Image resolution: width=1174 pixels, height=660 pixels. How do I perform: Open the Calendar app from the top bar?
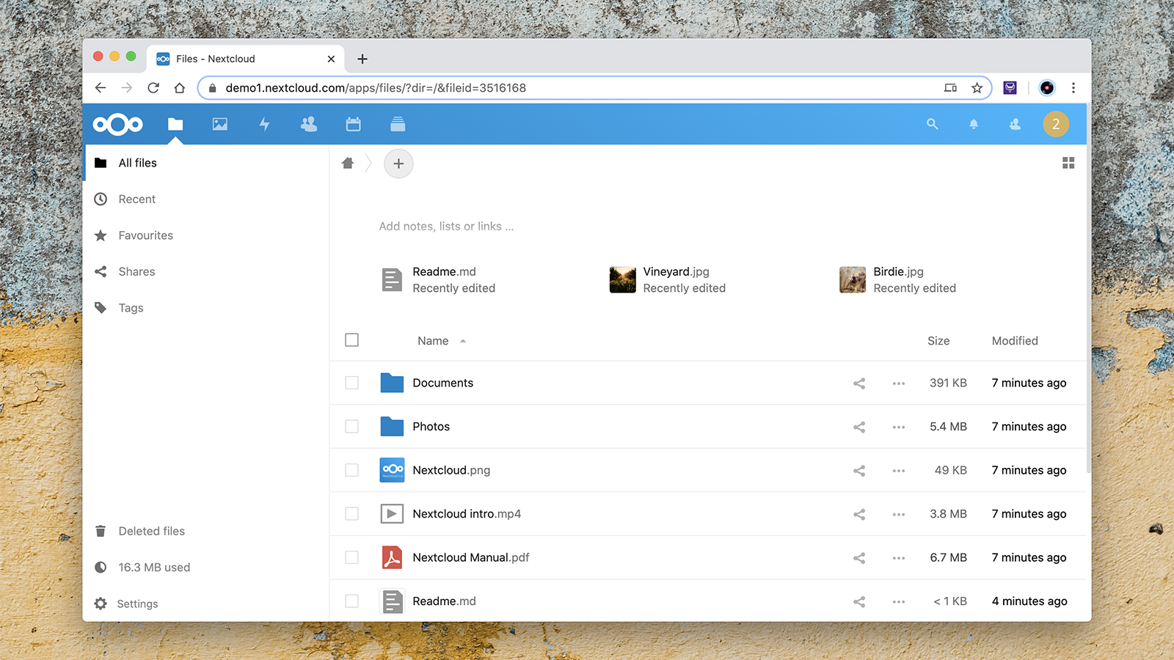click(353, 124)
